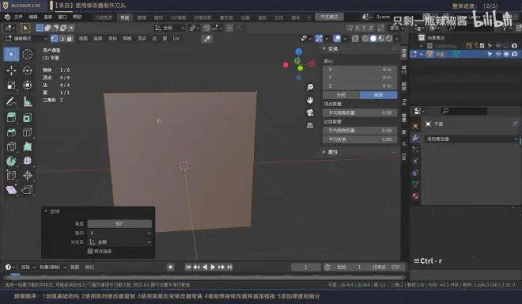Toggle proportional editing
Screen dimensions: 522x304
pyautogui.click(x=229, y=28)
